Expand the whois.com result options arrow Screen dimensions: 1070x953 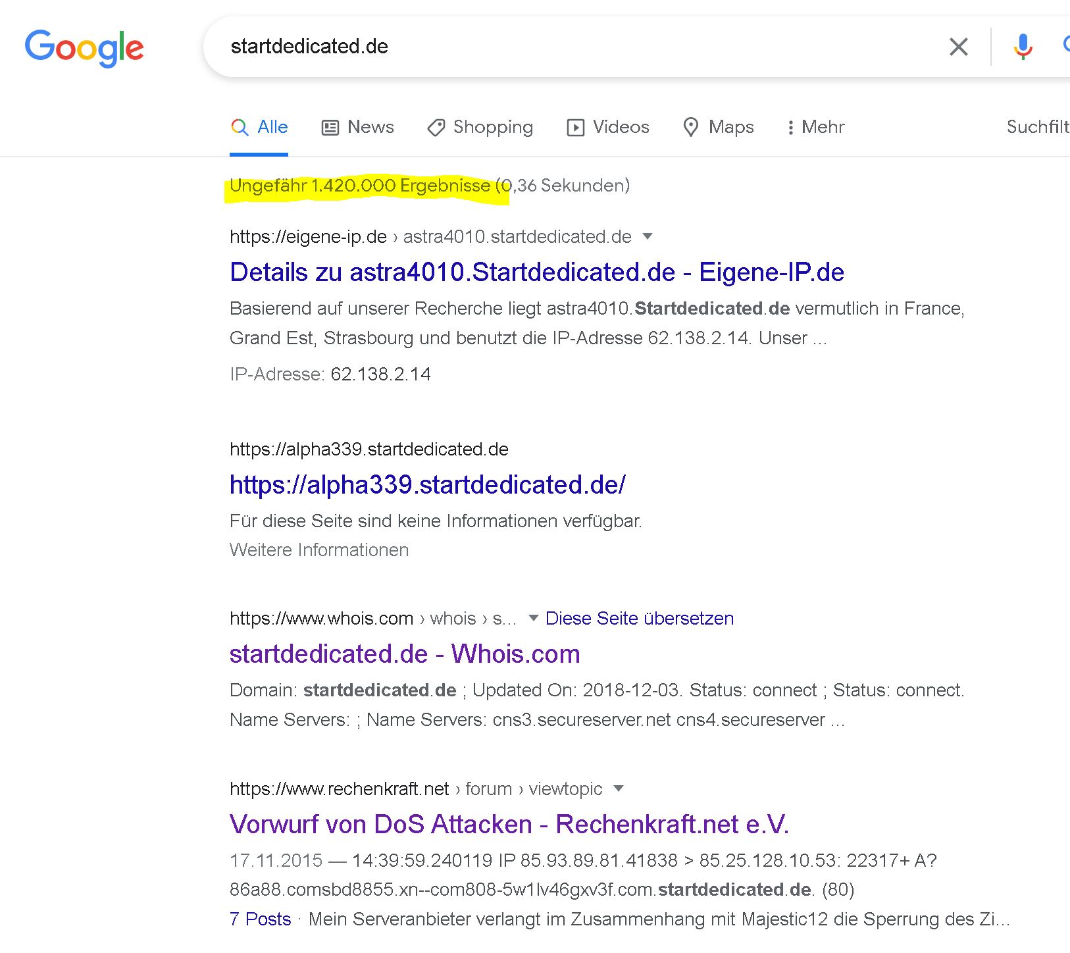point(534,618)
